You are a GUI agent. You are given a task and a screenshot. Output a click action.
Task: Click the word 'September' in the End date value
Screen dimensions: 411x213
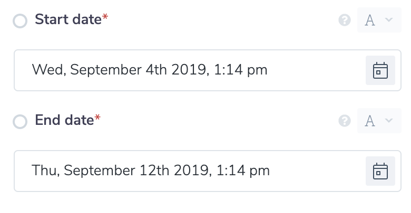click(x=100, y=171)
